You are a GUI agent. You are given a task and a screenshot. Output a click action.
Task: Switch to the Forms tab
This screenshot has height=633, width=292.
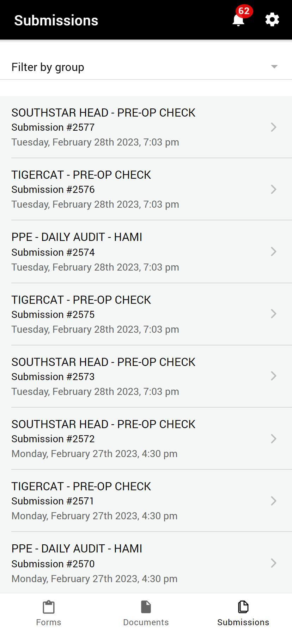coord(49,613)
